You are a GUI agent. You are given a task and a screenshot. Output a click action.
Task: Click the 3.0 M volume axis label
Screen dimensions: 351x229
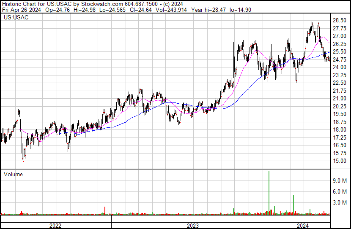tap(340, 202)
